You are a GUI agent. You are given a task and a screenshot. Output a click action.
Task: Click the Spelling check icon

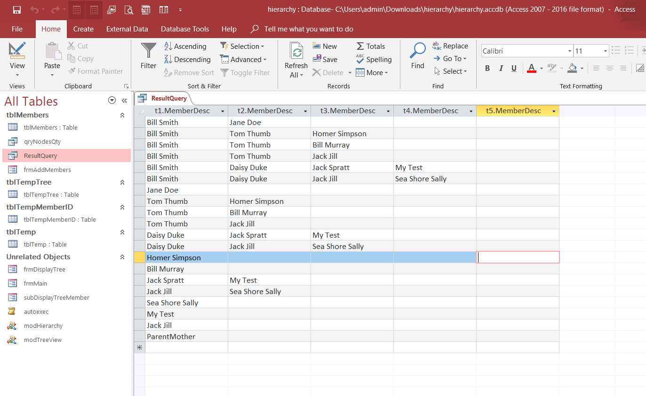pos(374,59)
